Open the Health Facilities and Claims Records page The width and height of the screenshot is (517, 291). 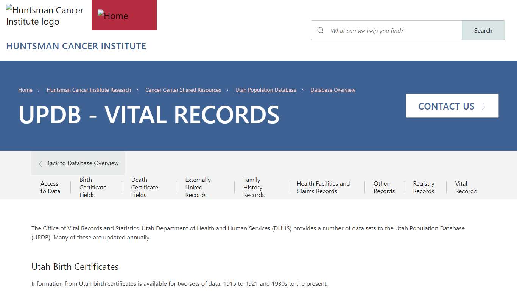pyautogui.click(x=323, y=187)
